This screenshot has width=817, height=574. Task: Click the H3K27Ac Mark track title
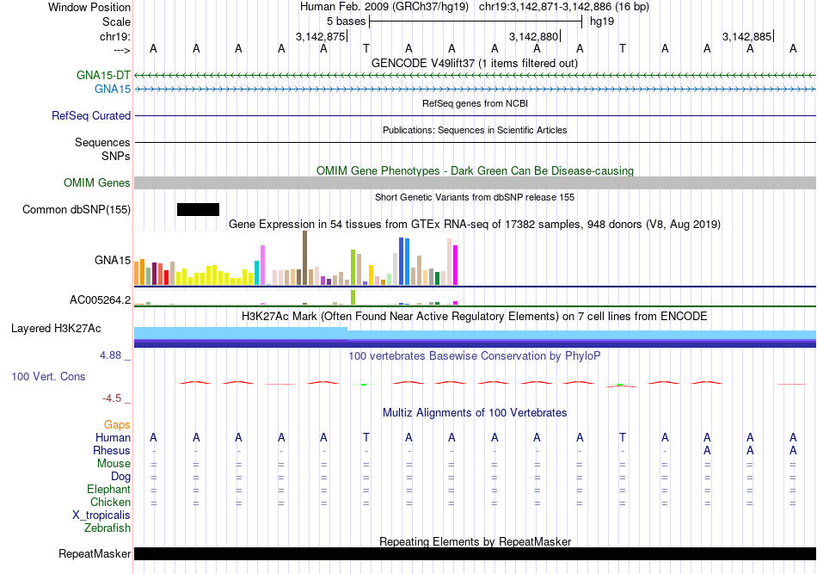[475, 317]
